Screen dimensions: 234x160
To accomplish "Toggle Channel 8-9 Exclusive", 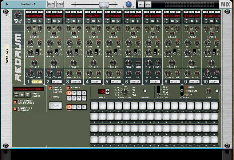I will pos(15,109).
